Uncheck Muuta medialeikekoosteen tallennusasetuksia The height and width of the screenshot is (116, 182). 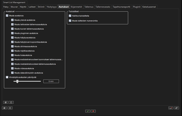12,64
